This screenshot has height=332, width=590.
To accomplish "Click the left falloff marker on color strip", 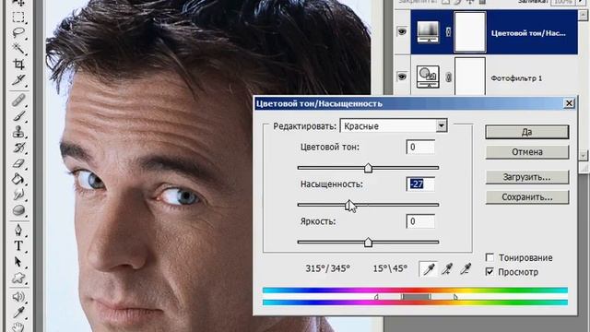I will click(376, 297).
